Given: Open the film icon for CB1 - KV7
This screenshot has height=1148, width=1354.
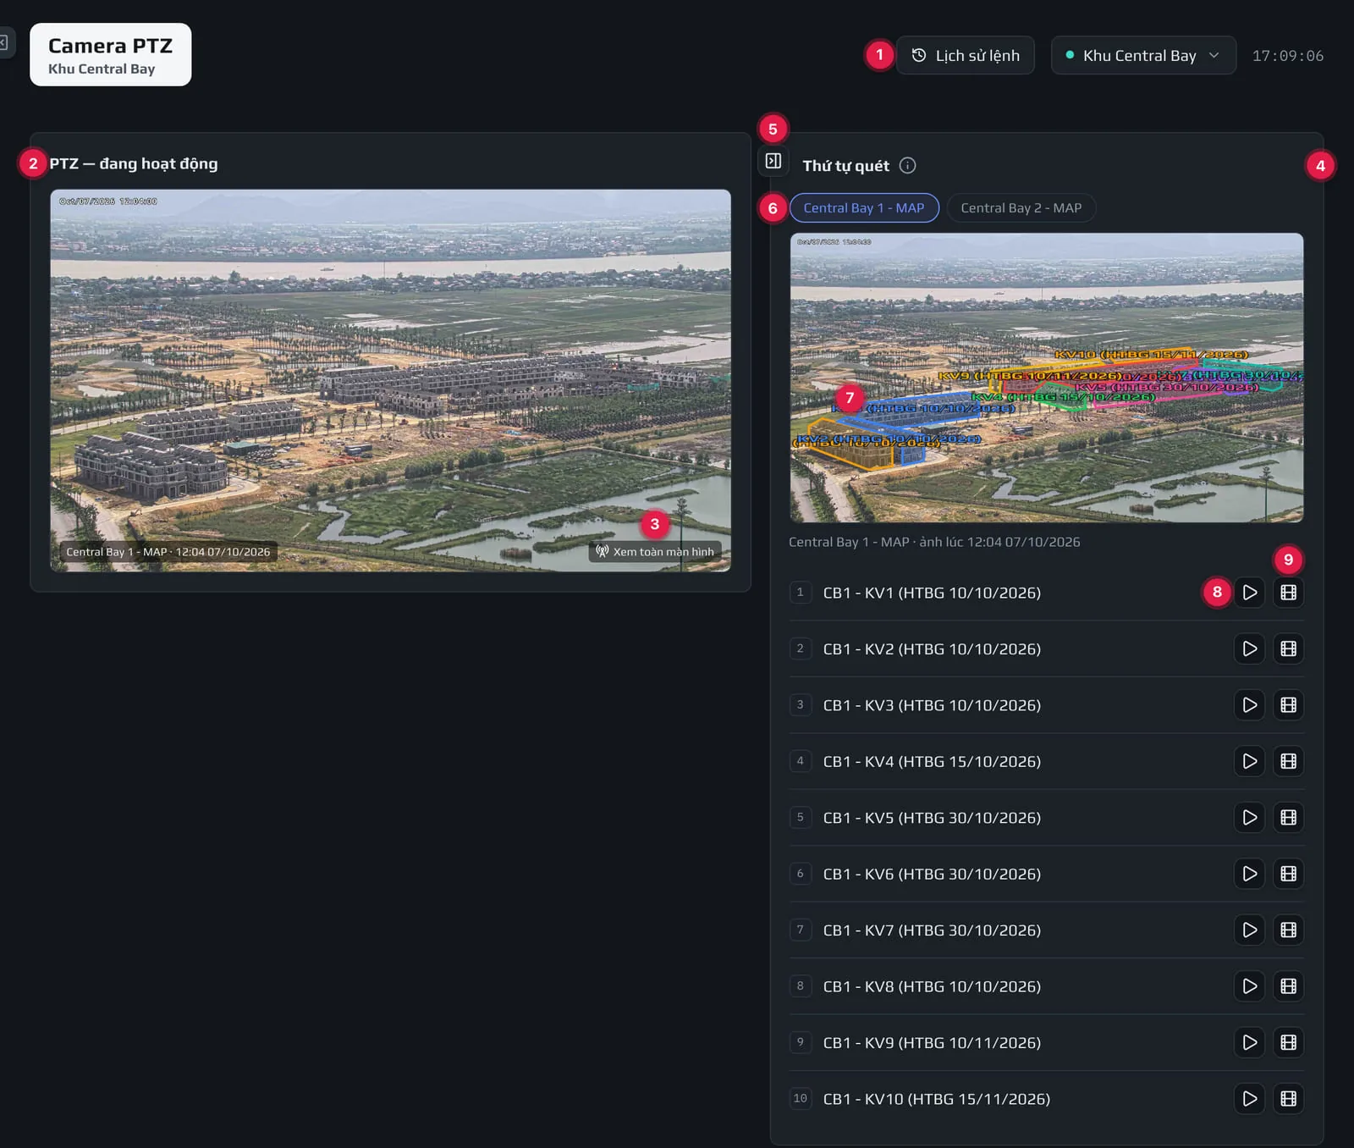Looking at the screenshot, I should pyautogui.click(x=1288, y=930).
